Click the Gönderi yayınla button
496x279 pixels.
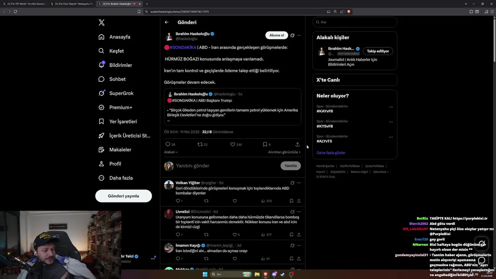tap(124, 196)
